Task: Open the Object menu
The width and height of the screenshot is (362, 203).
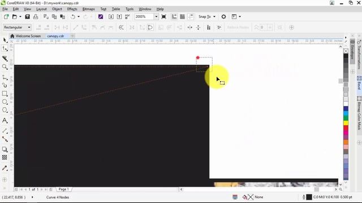Action: (57, 9)
